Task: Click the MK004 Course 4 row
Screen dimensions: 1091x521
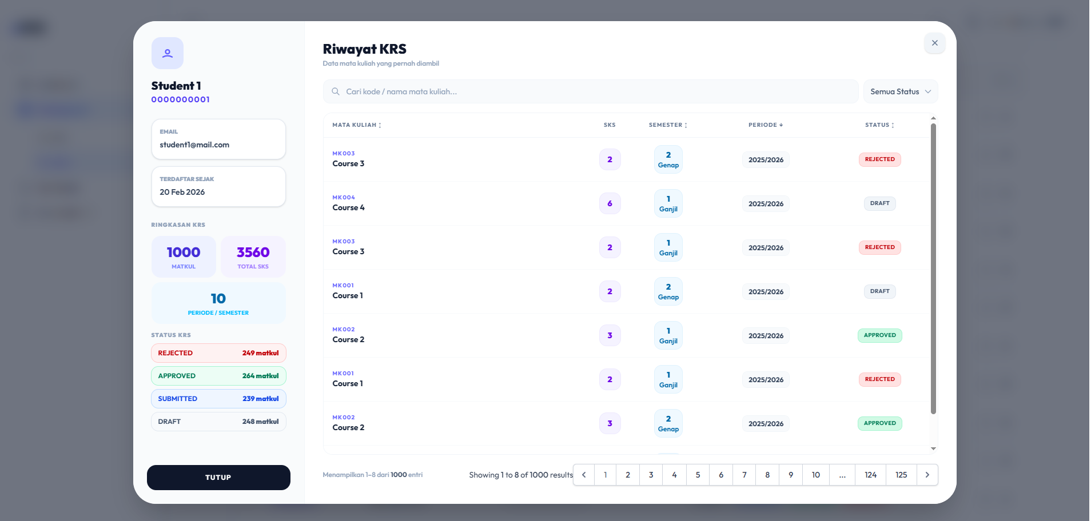Action: (626, 203)
